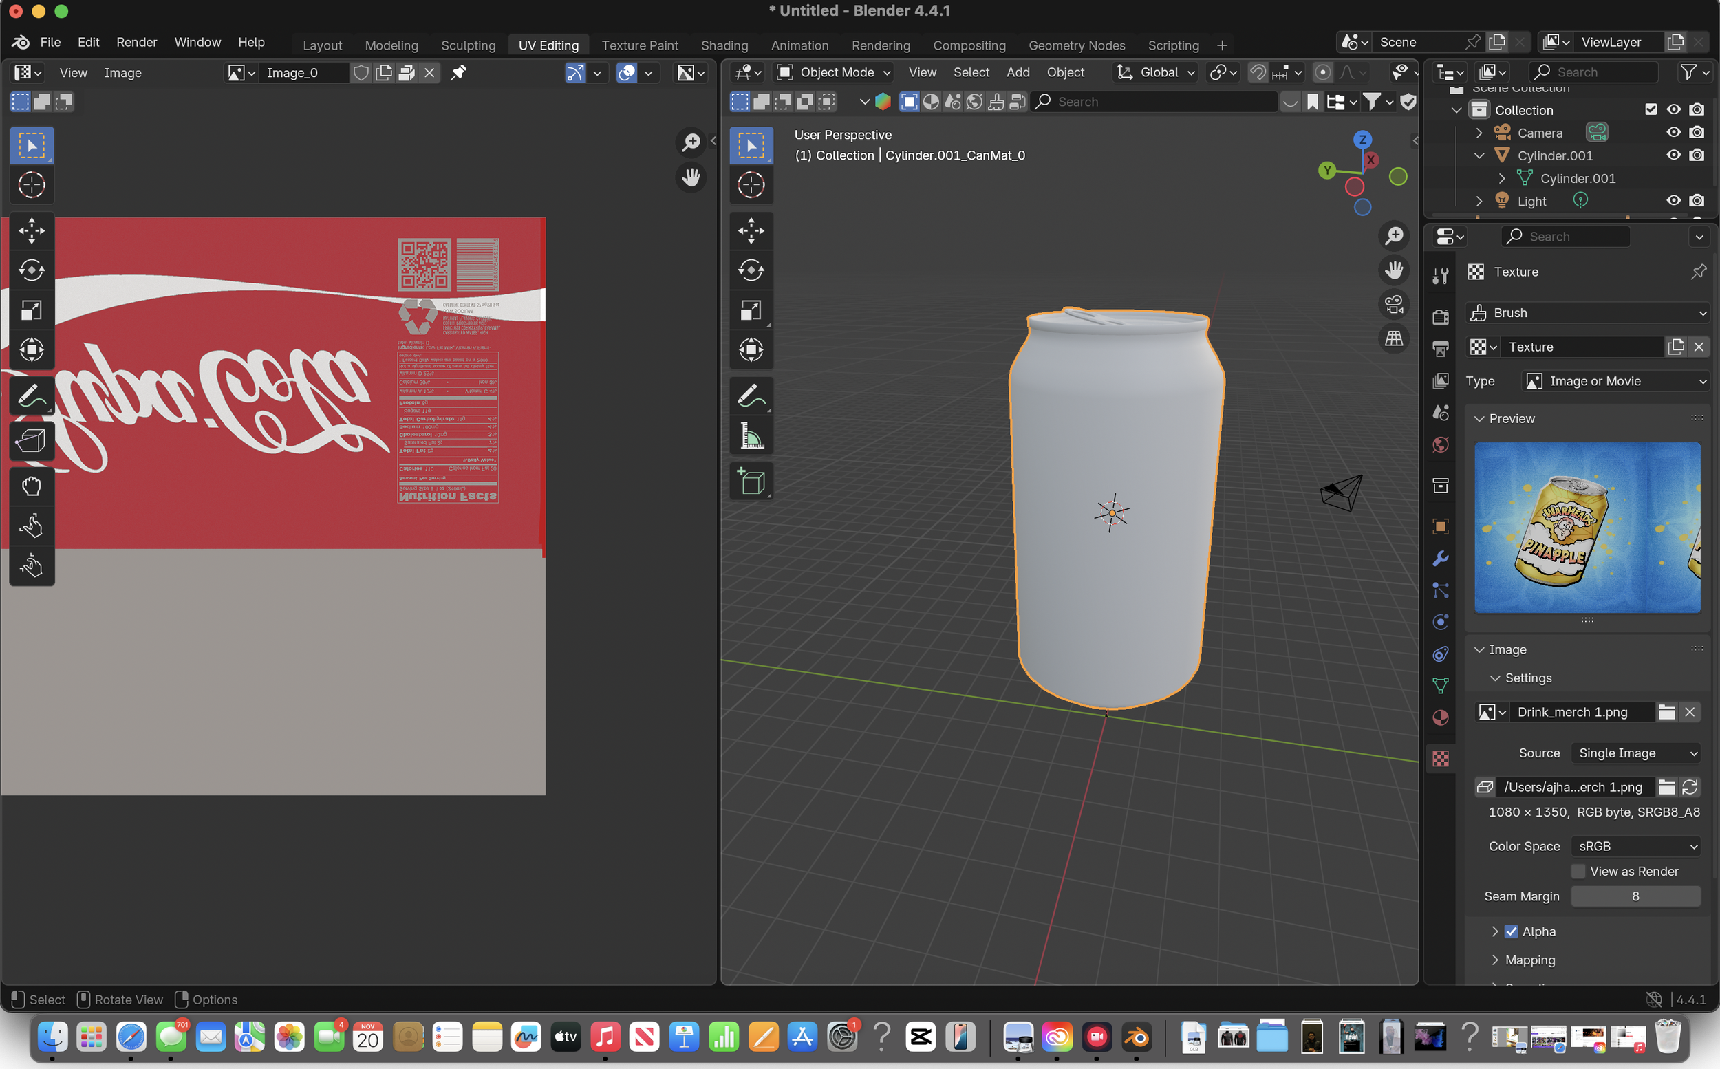Image resolution: width=1720 pixels, height=1069 pixels.
Task: Click the camera view icon in viewport
Action: tap(1393, 305)
